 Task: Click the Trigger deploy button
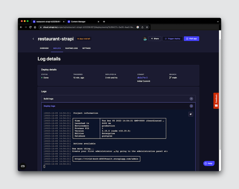pyautogui.click(x=172, y=38)
